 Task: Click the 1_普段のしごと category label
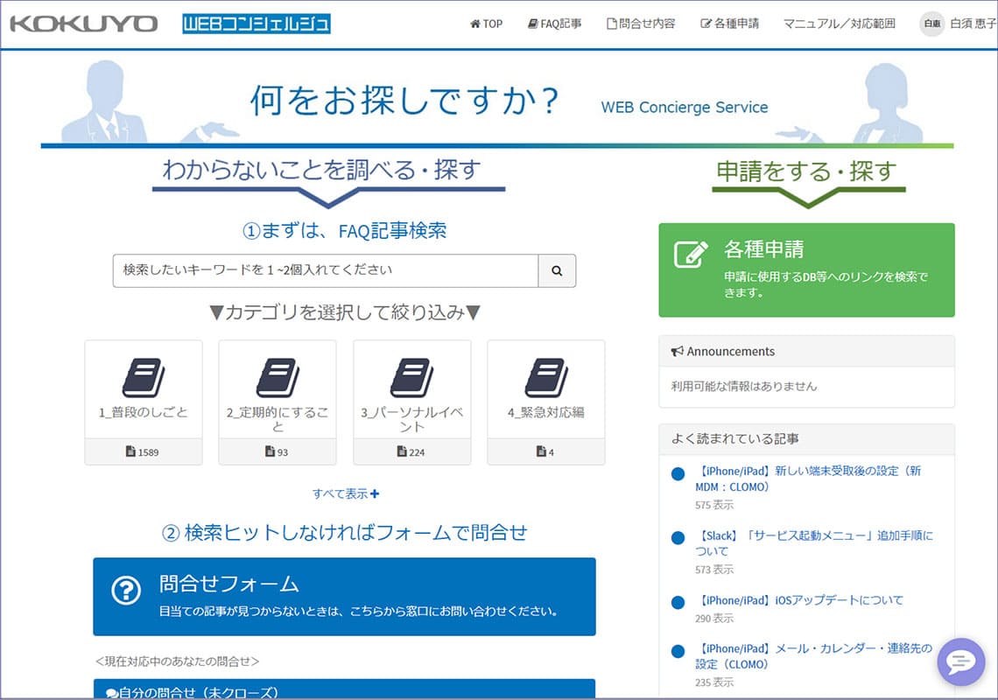click(x=144, y=412)
